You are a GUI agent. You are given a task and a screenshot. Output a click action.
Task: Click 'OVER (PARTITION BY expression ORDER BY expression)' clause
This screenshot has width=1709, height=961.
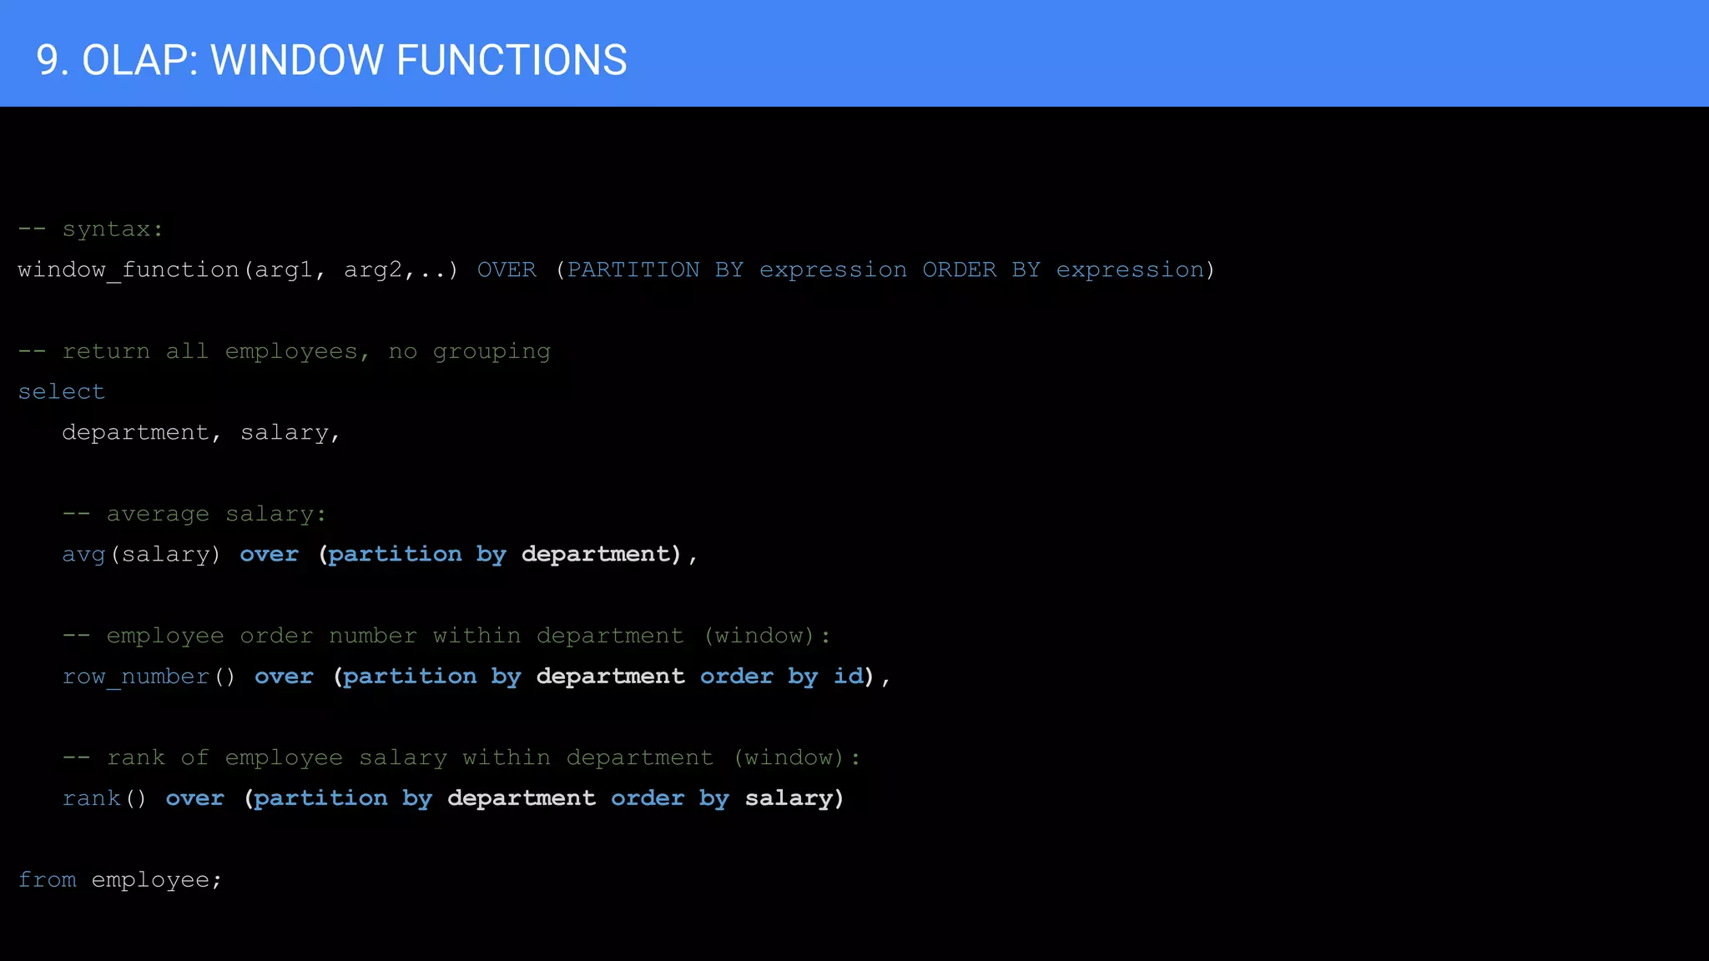846,270
